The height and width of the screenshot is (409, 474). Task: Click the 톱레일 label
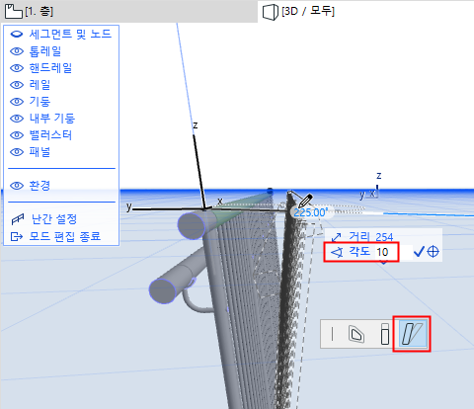coord(45,51)
